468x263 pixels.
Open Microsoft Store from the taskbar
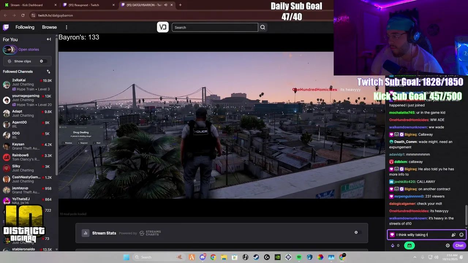click(234, 257)
